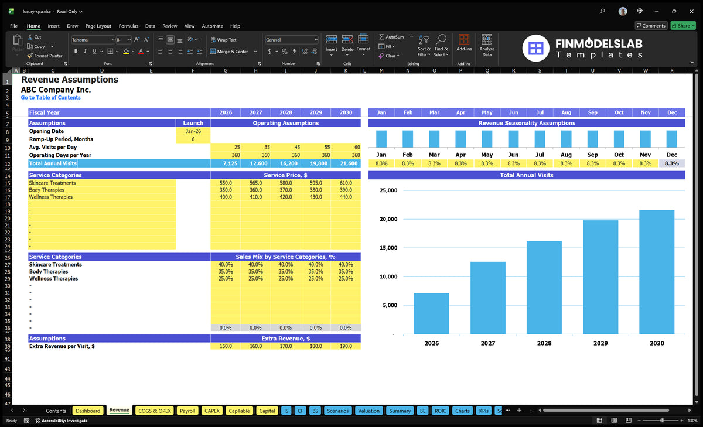The image size is (703, 427).
Task: Activate the Format Painter brush
Action: [x=45, y=56]
